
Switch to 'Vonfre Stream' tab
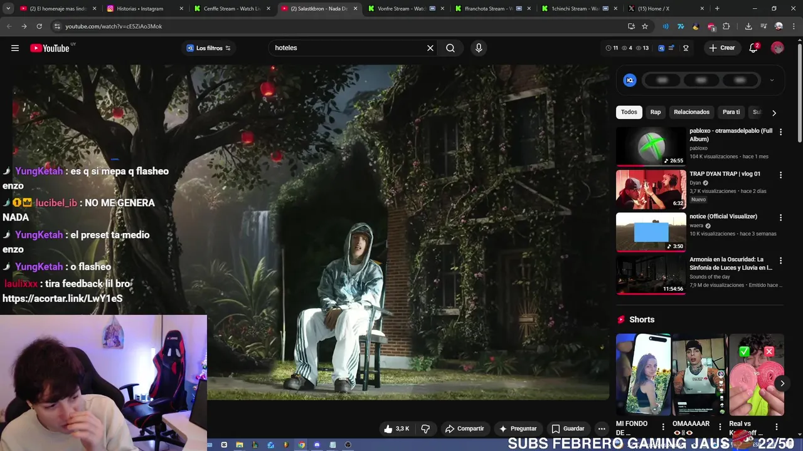(x=405, y=9)
